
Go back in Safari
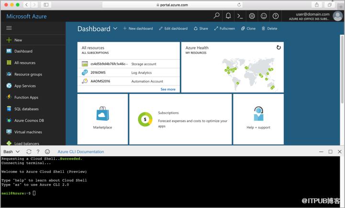point(26,5)
